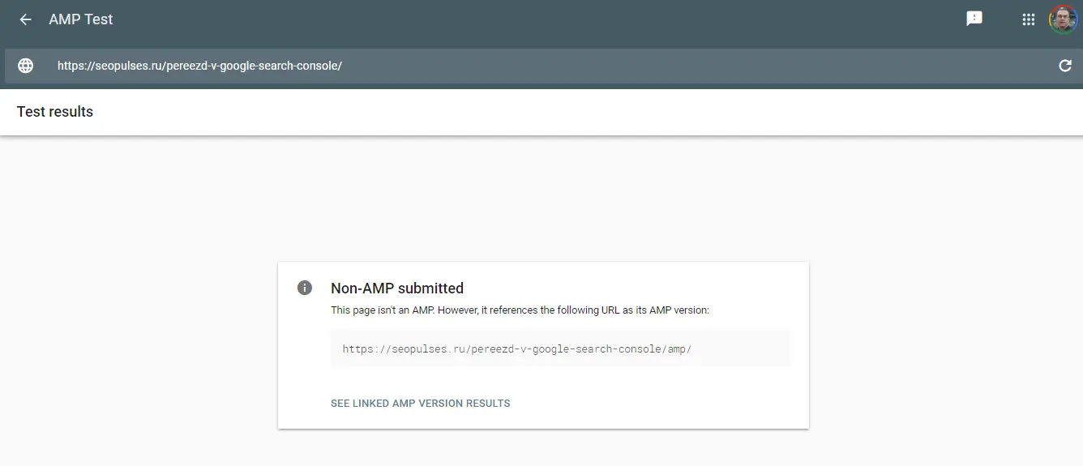Viewport: 1083px width, 466px height.
Task: Click blank space inside the result card
Action: pyautogui.click(x=689, y=401)
